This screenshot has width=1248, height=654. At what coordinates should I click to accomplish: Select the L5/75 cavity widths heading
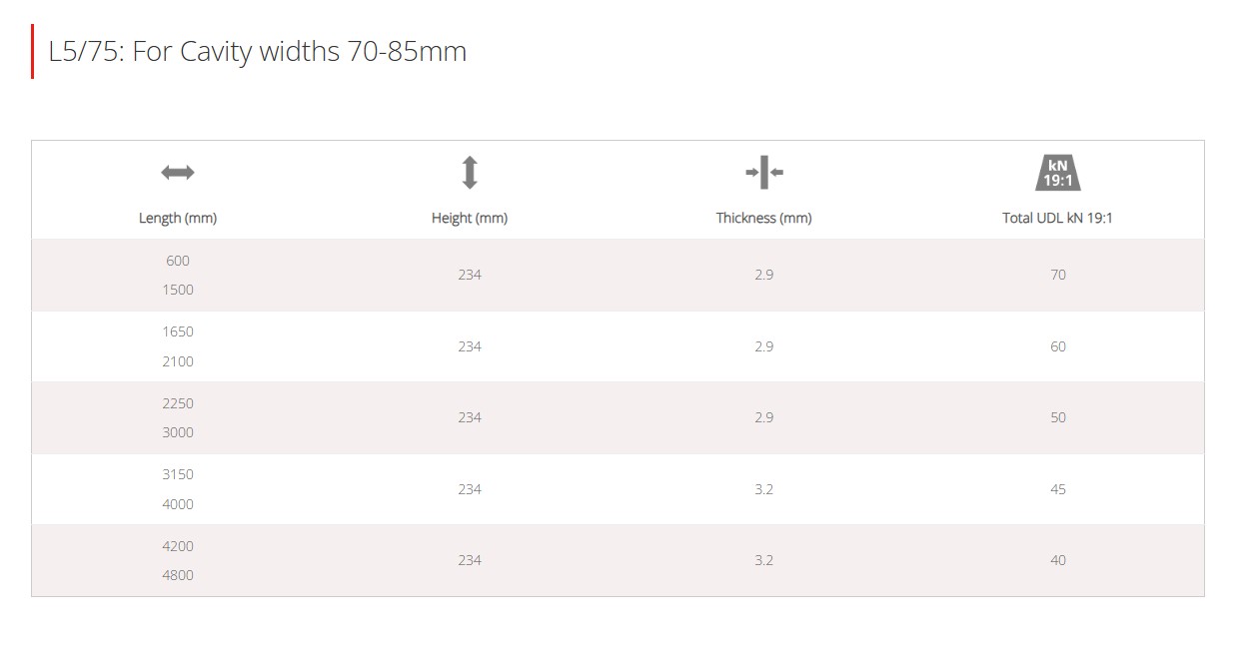pyautogui.click(x=258, y=51)
